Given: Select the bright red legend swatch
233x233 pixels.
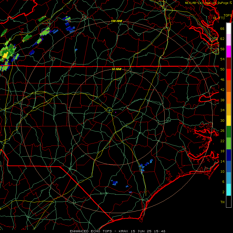Looking at the screenshot, I should click(229, 75).
